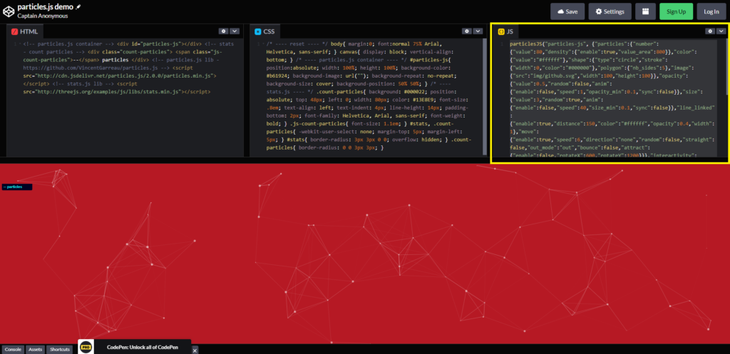Screen dimensions: 730x354
Task: Click the green Sign Up button
Action: click(x=676, y=11)
